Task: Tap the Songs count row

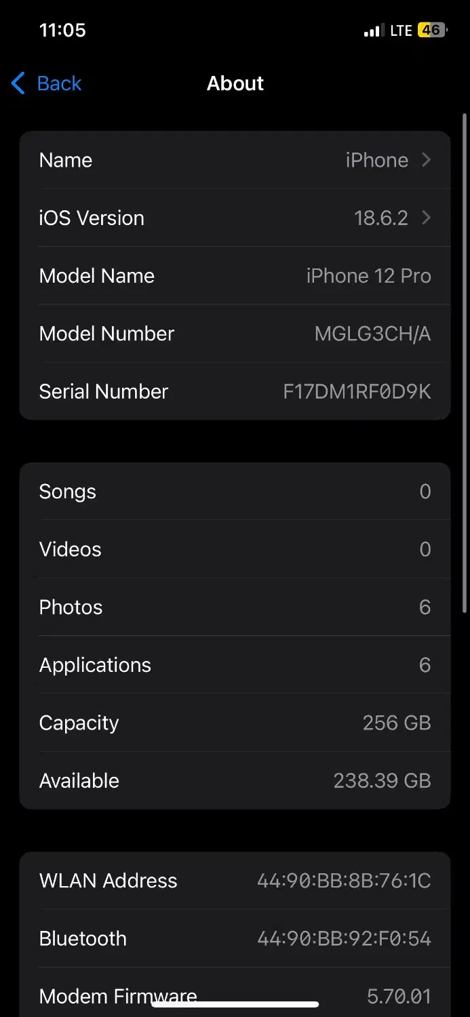Action: click(235, 492)
